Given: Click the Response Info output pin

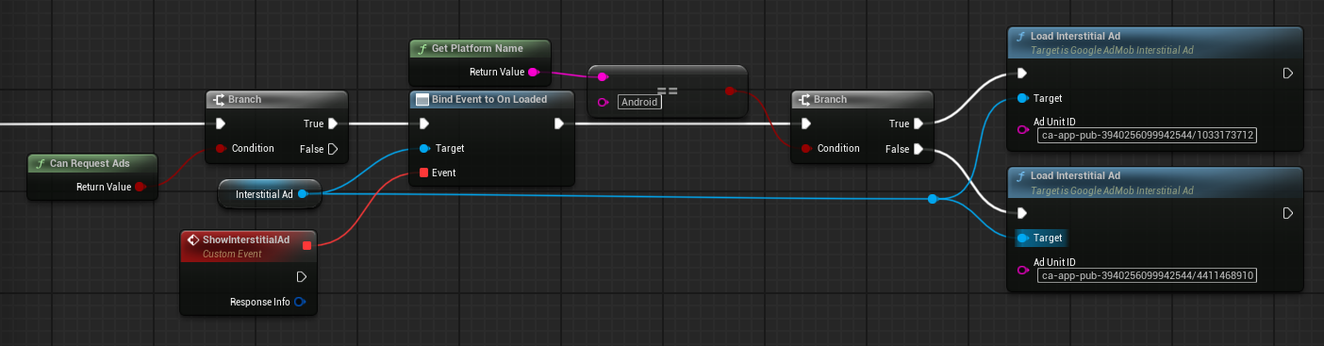Looking at the screenshot, I should point(300,303).
